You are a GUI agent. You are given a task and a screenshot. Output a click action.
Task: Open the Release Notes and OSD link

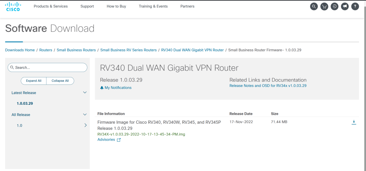(268, 86)
